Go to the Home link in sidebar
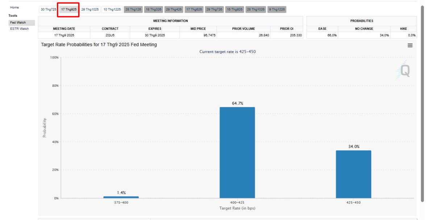435x220 pixels. pyautogui.click(x=14, y=8)
